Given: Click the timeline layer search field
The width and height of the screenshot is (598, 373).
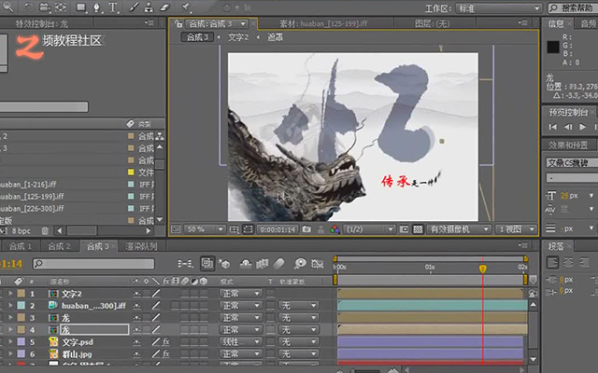Looking at the screenshot, I should pos(93,263).
